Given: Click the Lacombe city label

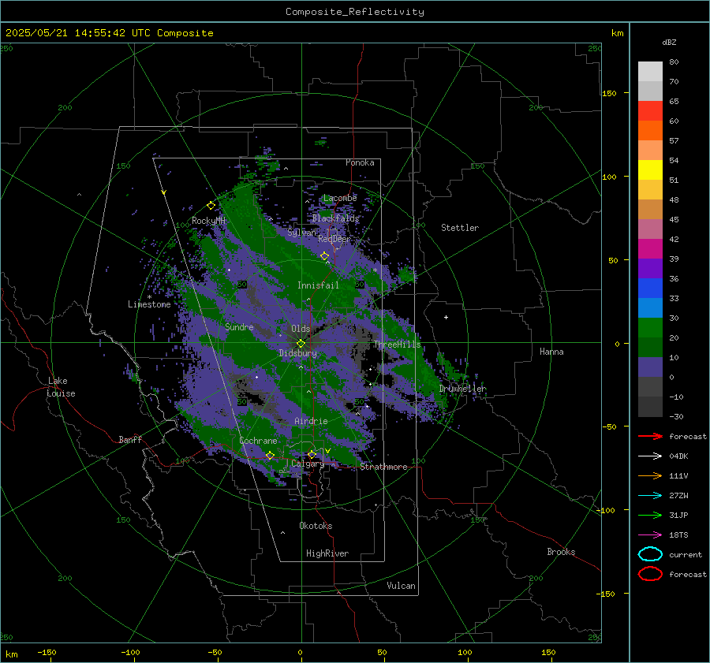Looking at the screenshot, I should (340, 198).
